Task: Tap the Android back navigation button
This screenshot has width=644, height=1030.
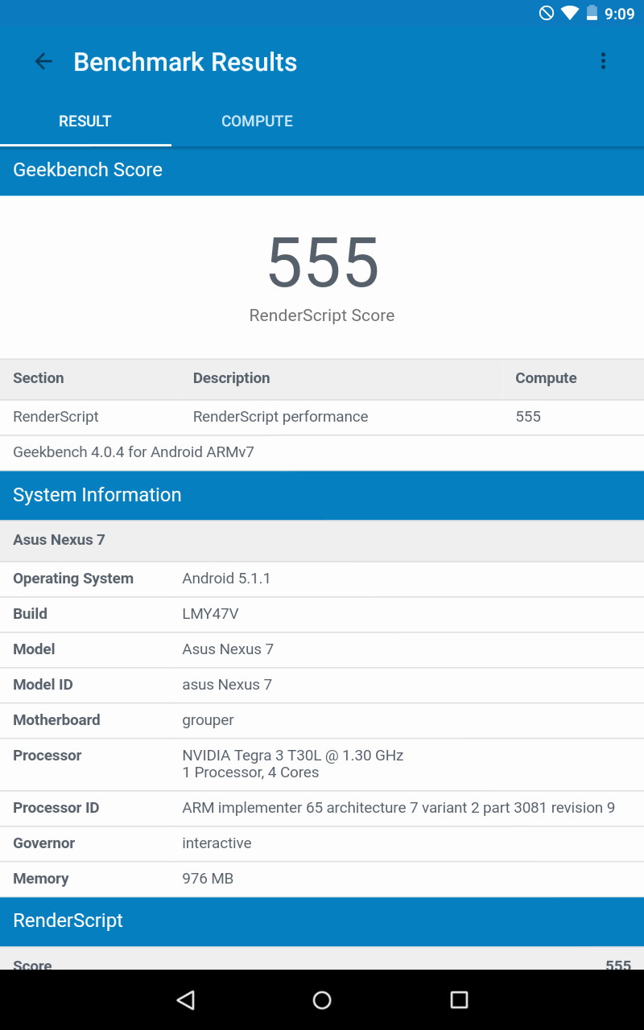Action: pyautogui.click(x=186, y=999)
